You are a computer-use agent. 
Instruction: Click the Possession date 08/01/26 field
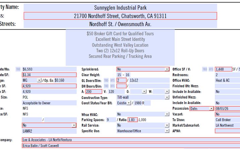pyautogui.click(x=228, y=108)
